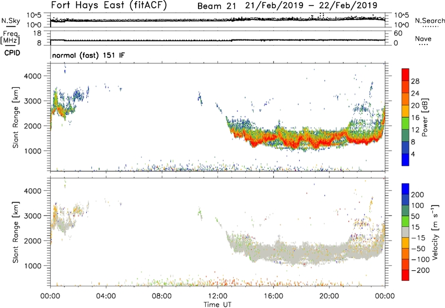This screenshot has width=445, height=308.
Task: Click the yellow 16–20 dB power color segment
Action: pos(406,111)
